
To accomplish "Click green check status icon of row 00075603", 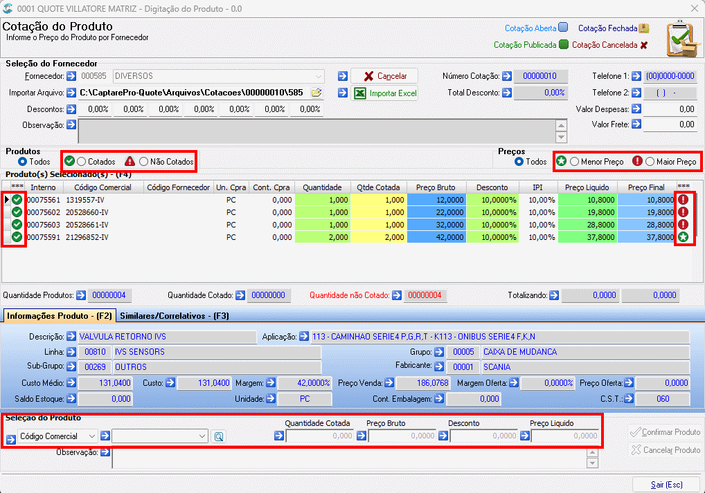I will pos(17,225).
